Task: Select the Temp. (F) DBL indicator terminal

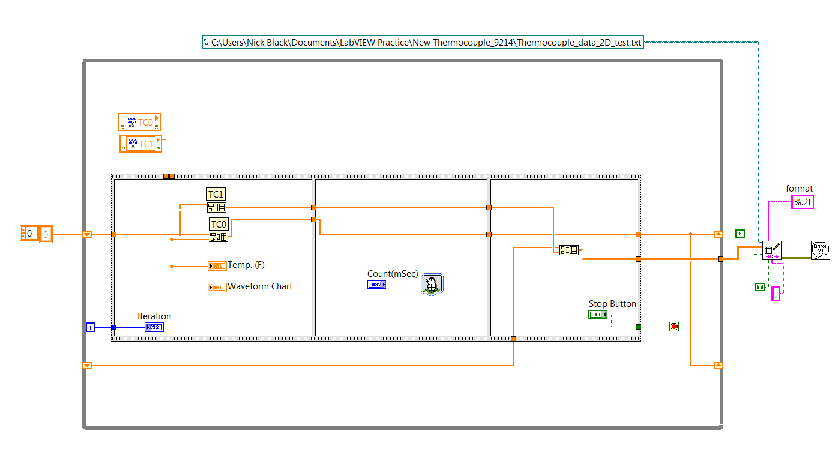Action: point(217,266)
